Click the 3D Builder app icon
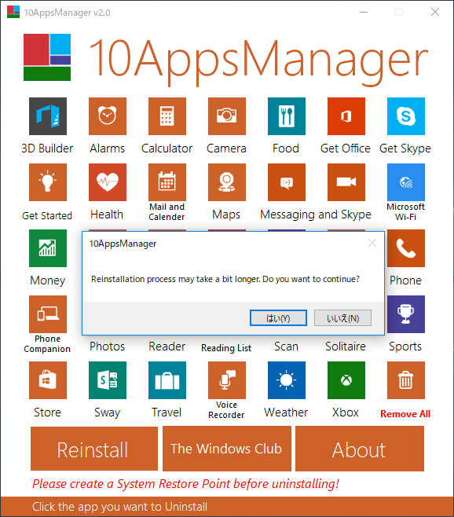 pyautogui.click(x=48, y=116)
